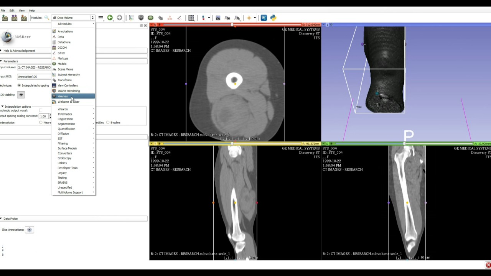Open the Subject Hierarchy toolbar icon

(132, 18)
